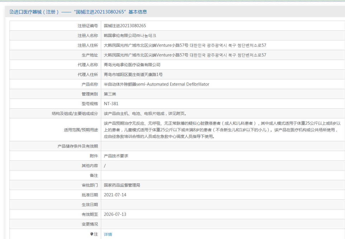The image size is (345, 239).
Task: Click the bulb icon next to 注
Action: (92, 234)
